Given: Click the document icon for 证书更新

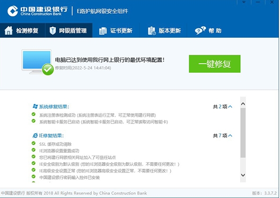Looking at the screenshot, I should click(x=103, y=31).
